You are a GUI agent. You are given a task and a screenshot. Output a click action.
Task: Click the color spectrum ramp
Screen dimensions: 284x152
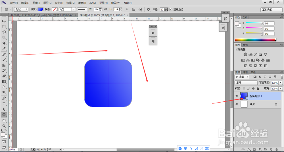point(256,40)
